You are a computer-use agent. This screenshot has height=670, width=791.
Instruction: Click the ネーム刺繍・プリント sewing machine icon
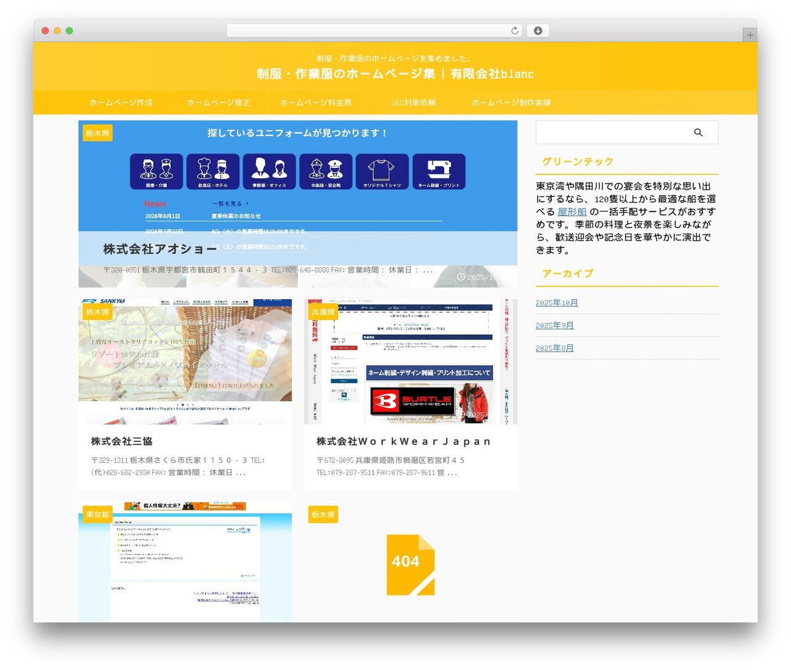point(439,171)
